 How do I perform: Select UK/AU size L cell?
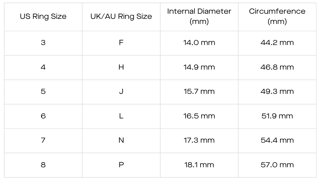(x=121, y=116)
